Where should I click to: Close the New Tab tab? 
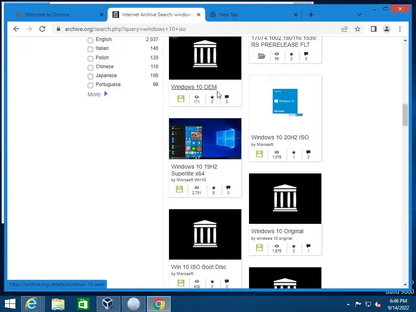pyautogui.click(x=296, y=15)
